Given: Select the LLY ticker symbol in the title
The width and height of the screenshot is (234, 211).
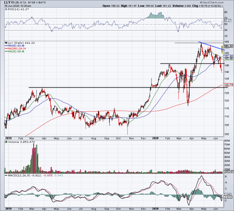Looking at the screenshot, I should click(8, 2).
